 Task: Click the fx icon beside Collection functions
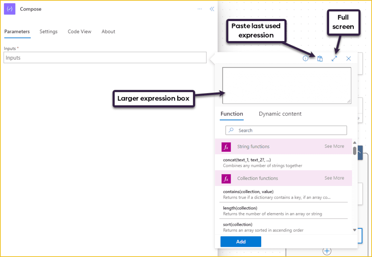pos(226,179)
